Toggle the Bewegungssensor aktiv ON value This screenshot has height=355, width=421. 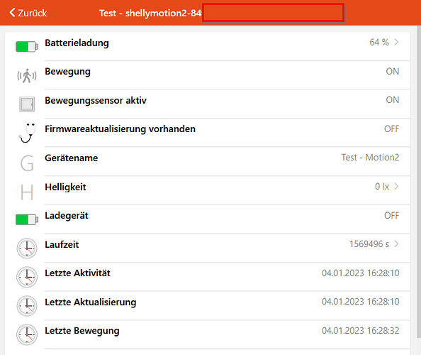point(392,100)
